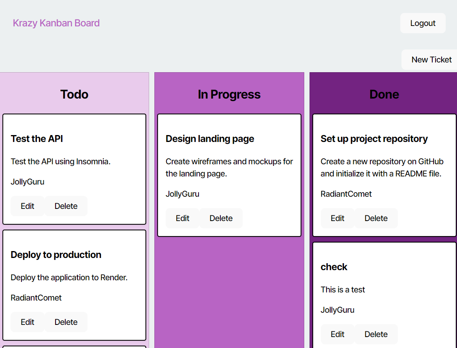Edit the Deploy to production ticket
The width and height of the screenshot is (457, 348).
pos(28,322)
